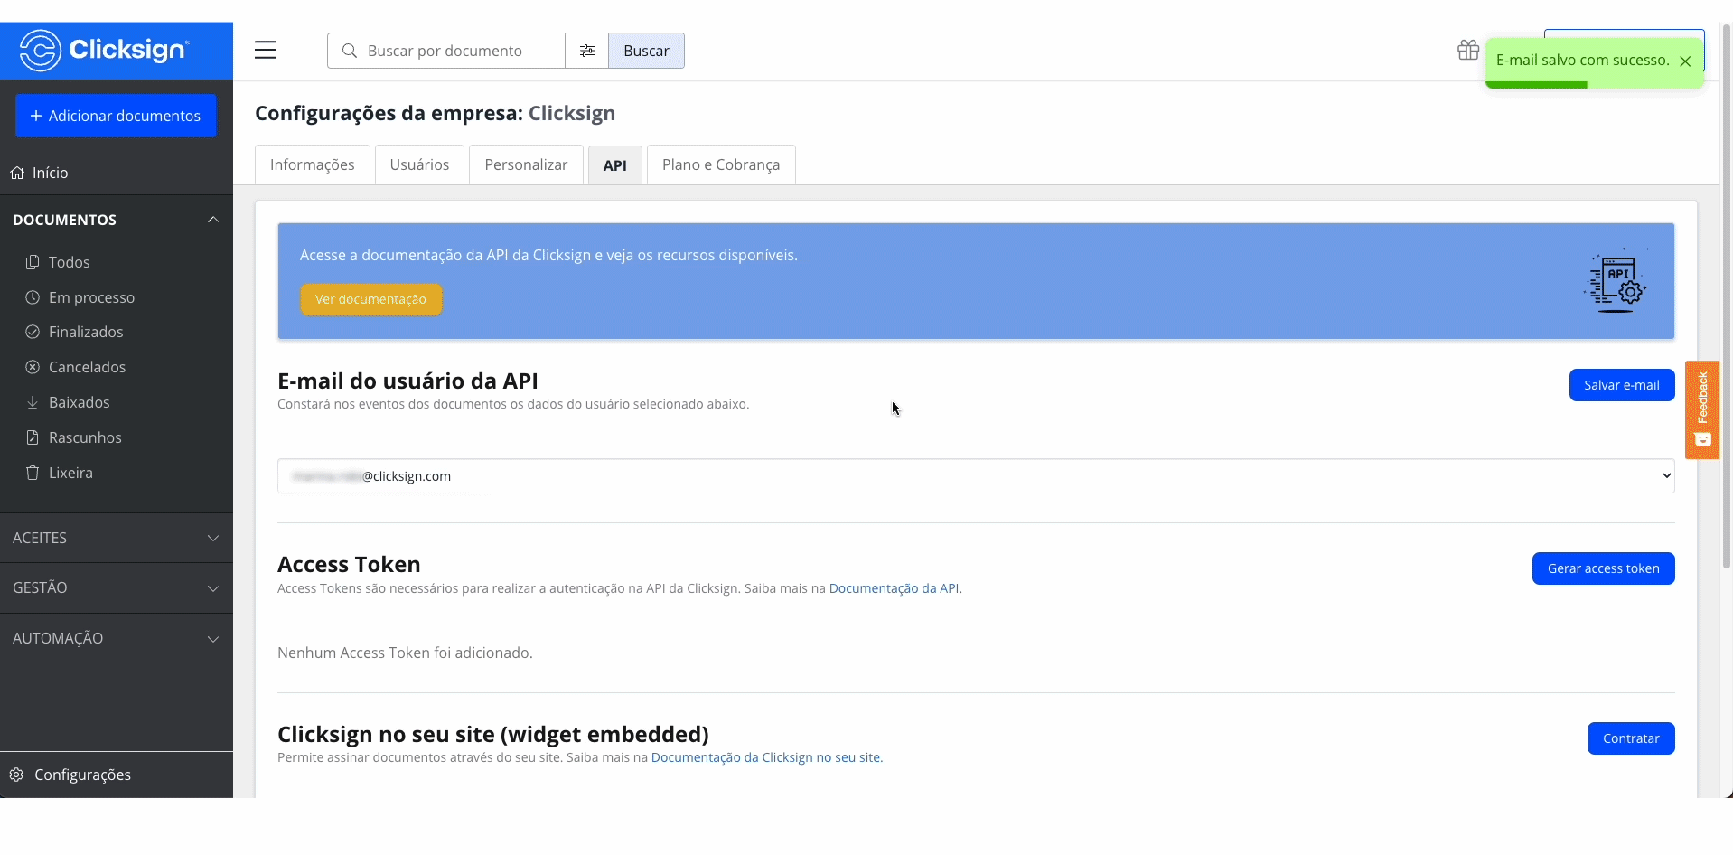The width and height of the screenshot is (1733, 855).
Task: Open Lixeira in sidebar
Action: pyautogui.click(x=70, y=473)
